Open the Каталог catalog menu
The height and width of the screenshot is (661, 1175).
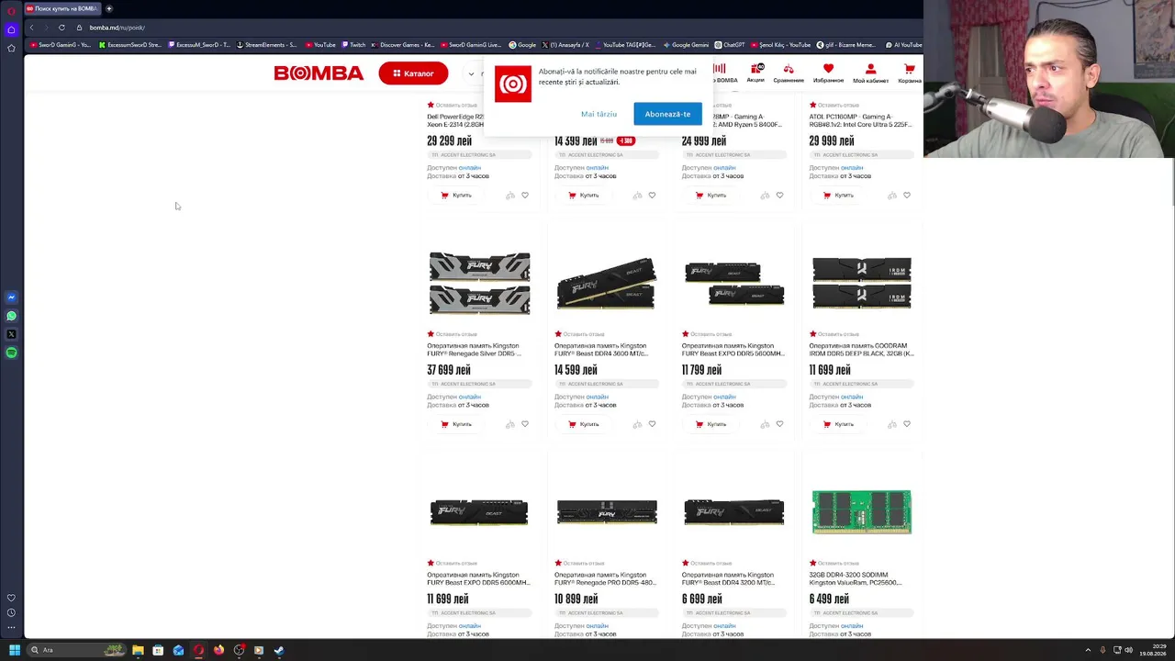coord(413,73)
